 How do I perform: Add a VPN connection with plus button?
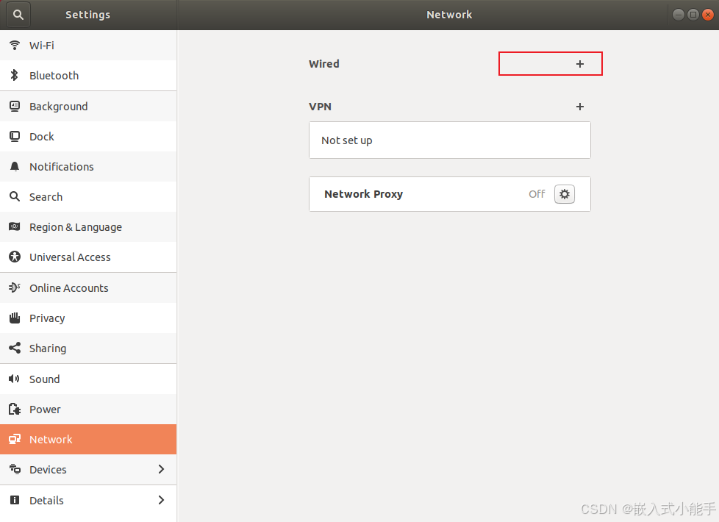pos(580,107)
